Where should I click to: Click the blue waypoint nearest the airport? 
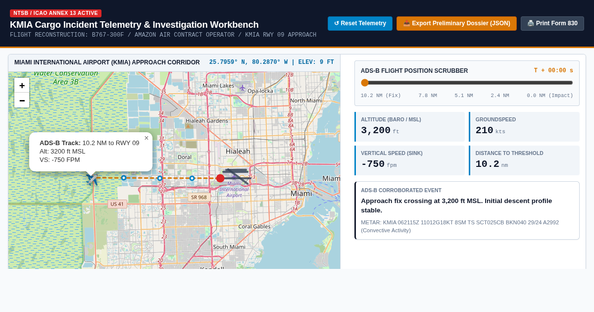192,178
